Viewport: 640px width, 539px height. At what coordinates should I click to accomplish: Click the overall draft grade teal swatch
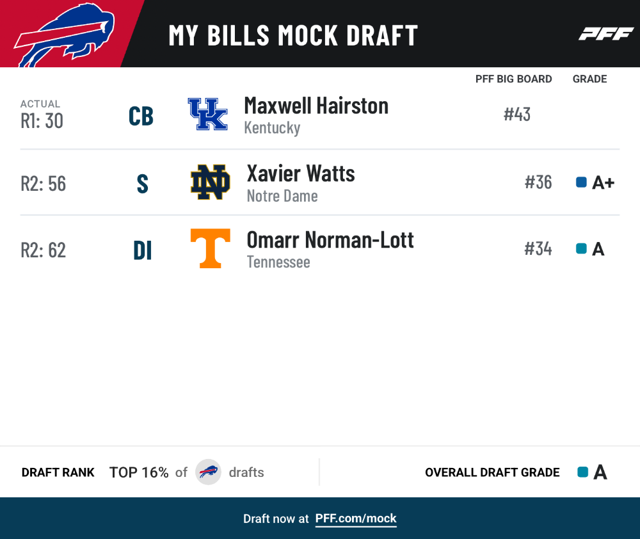tap(583, 472)
